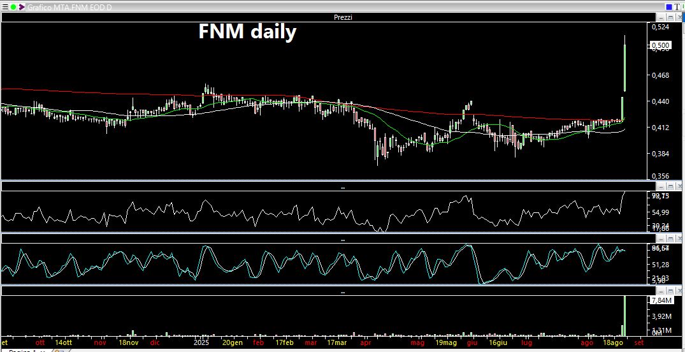The width and height of the screenshot is (685, 352).
Task: Maximize the stochastic oscillator panel
Action: click(x=669, y=239)
